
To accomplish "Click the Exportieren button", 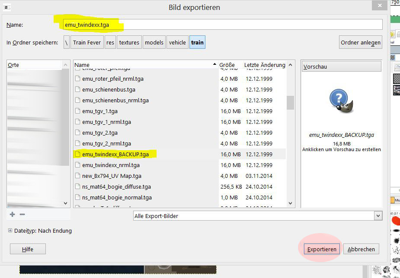I will tap(322, 249).
